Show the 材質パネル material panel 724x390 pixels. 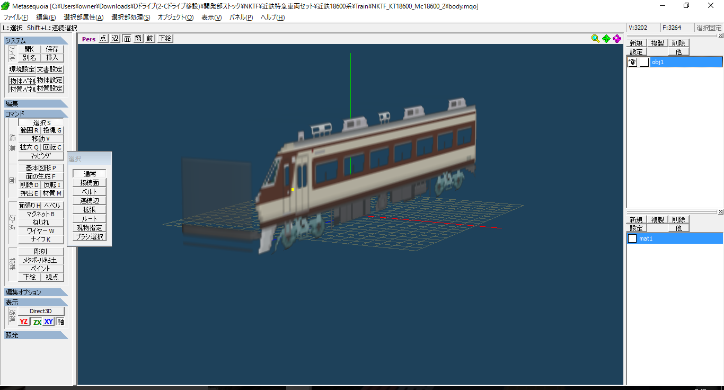point(23,88)
